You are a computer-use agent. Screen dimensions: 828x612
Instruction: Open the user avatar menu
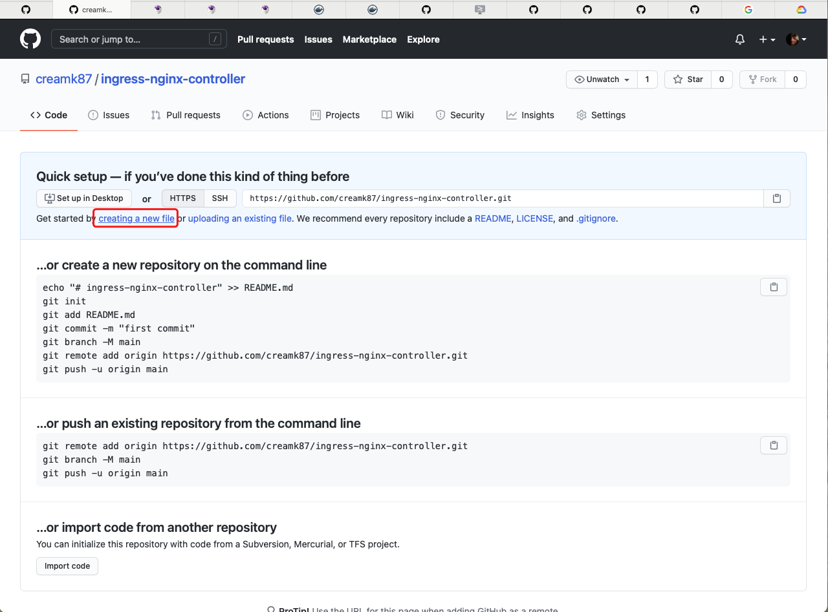796,39
